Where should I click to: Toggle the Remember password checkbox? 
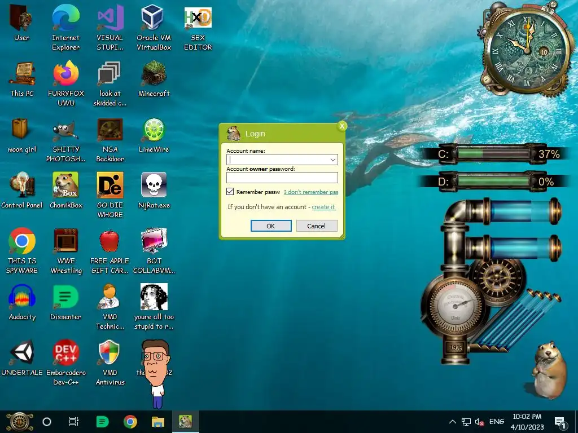pyautogui.click(x=230, y=192)
